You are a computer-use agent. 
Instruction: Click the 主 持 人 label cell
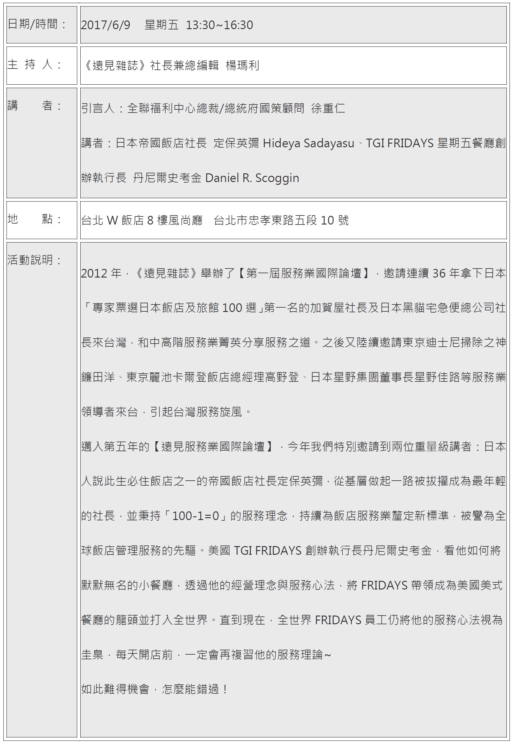[42, 65]
